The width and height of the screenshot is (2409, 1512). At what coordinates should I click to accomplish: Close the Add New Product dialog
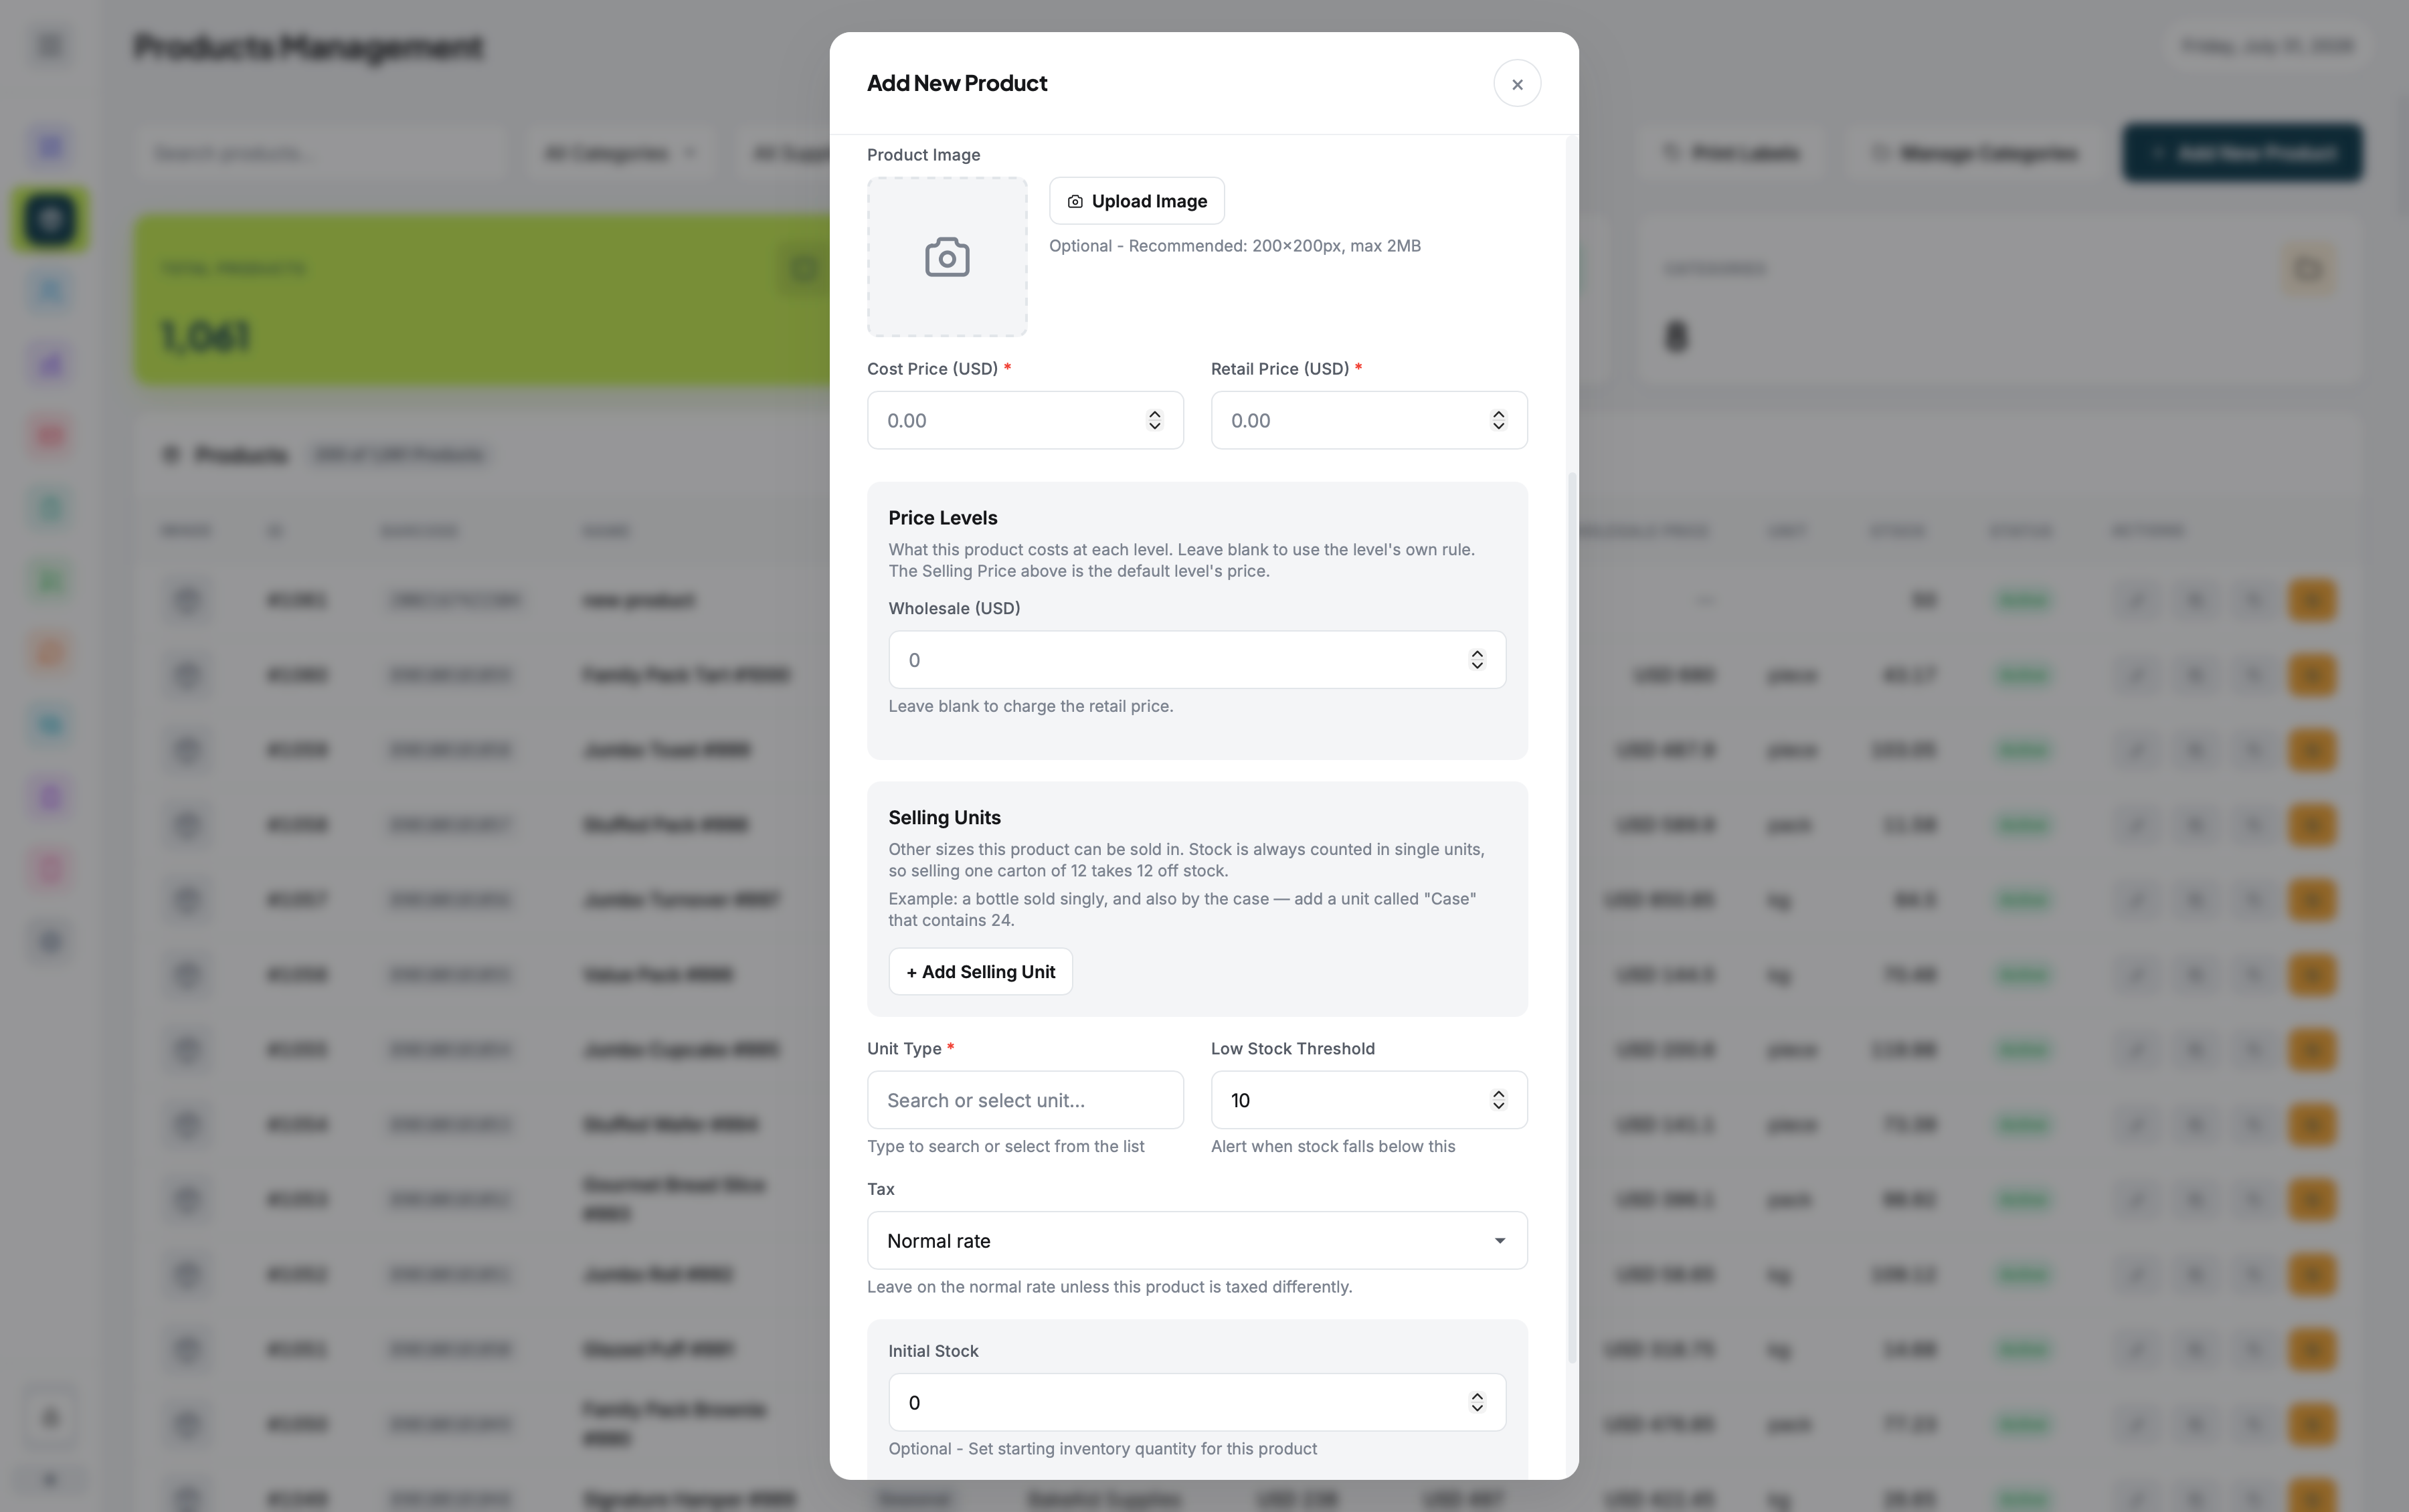[1517, 84]
